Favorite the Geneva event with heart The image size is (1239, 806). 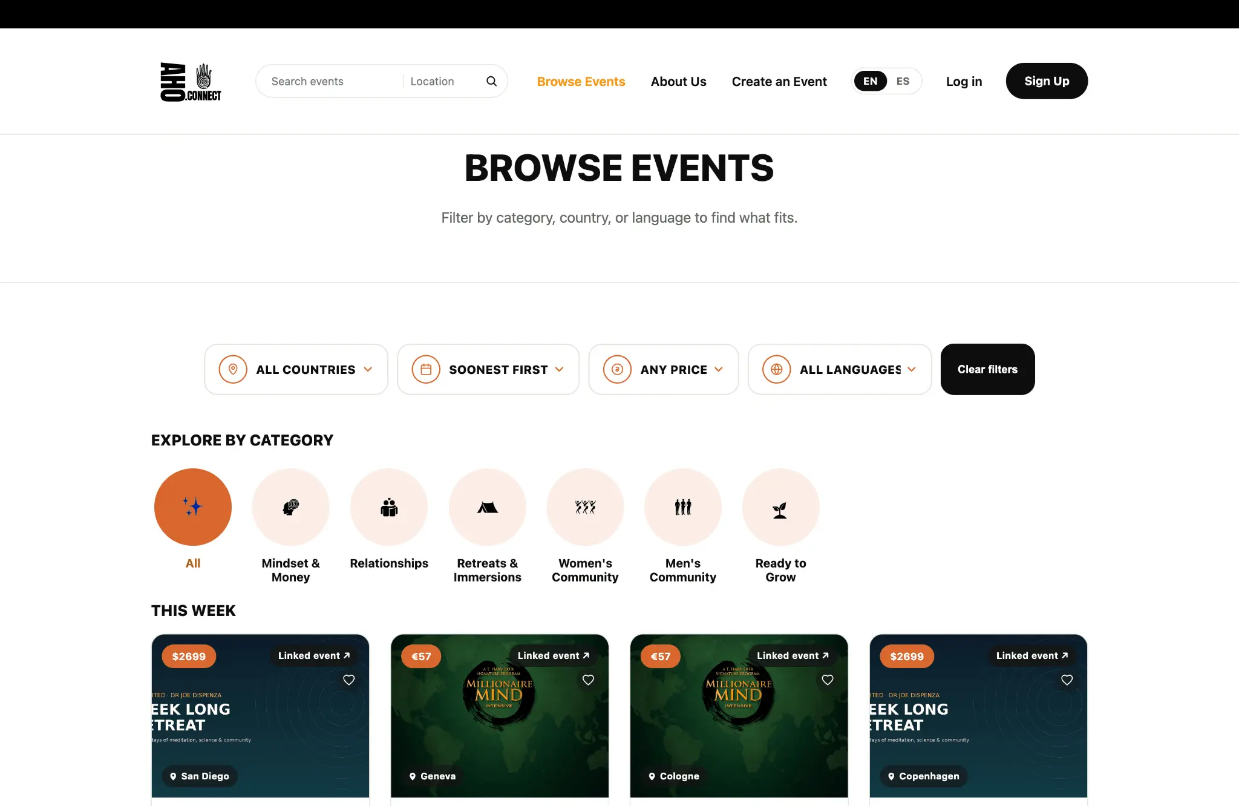pos(588,680)
